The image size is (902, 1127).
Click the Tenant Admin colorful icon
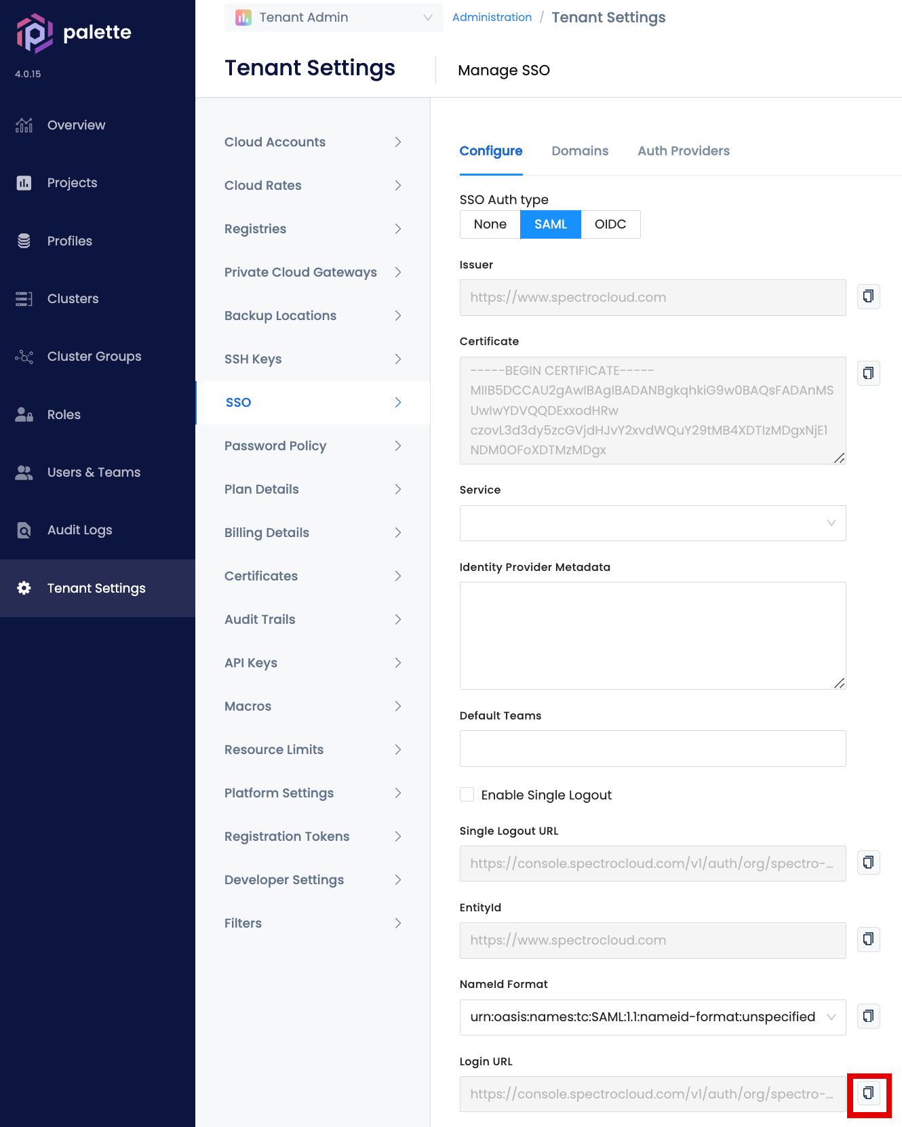click(243, 18)
